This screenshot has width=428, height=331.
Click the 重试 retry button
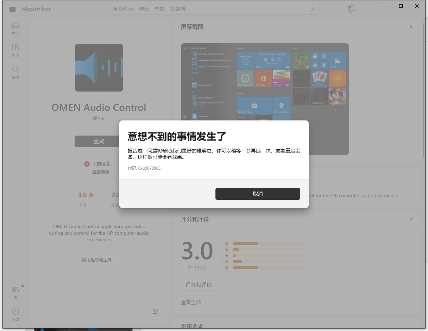click(99, 141)
